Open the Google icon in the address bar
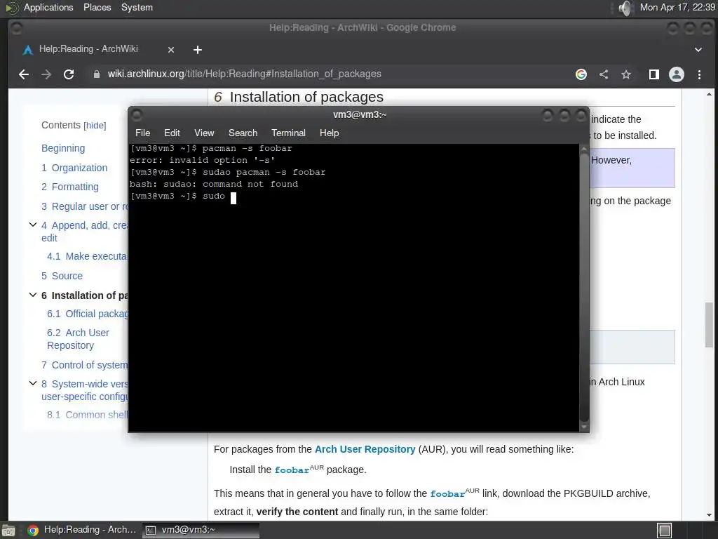The width and height of the screenshot is (718, 539). coord(581,74)
